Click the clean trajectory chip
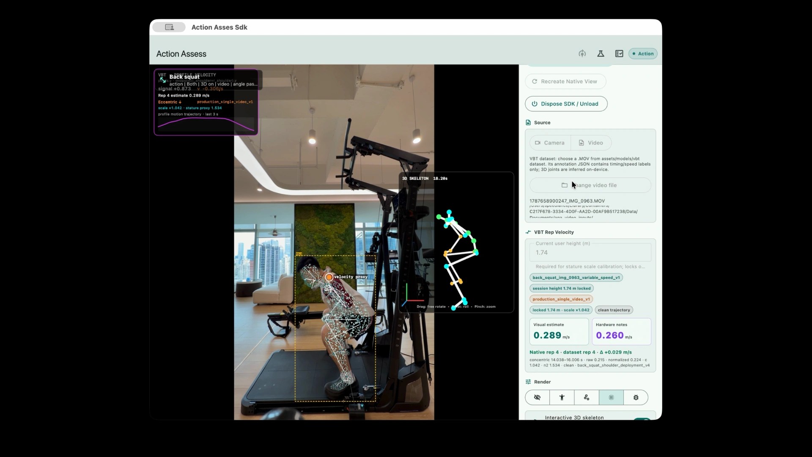This screenshot has height=457, width=812. pos(614,310)
